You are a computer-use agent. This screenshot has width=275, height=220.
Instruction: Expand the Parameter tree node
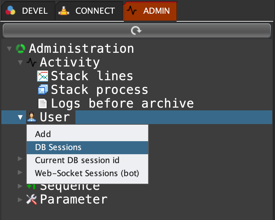coord(20,199)
